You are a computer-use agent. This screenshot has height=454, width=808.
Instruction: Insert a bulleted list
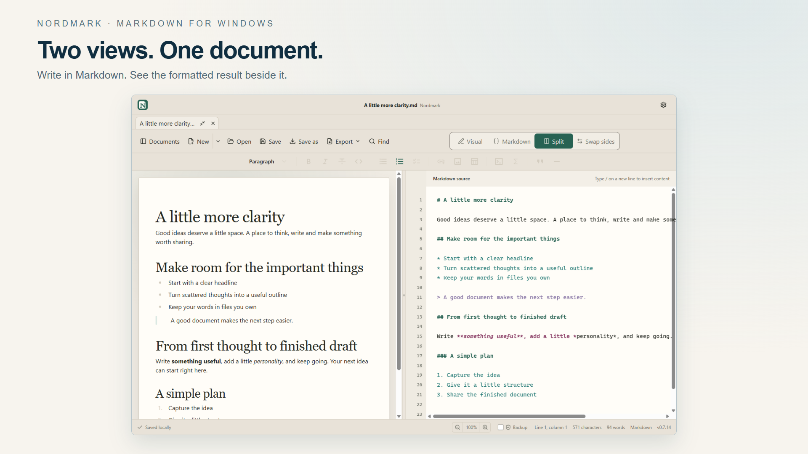(x=383, y=162)
